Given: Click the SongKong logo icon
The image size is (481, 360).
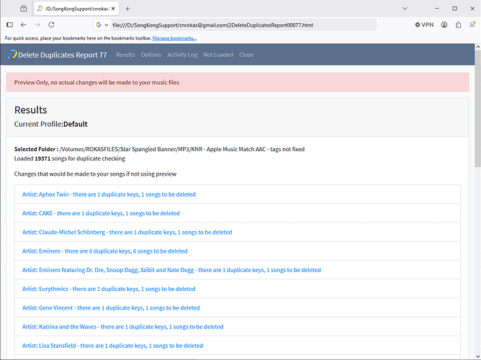Looking at the screenshot, I should pyautogui.click(x=12, y=54).
